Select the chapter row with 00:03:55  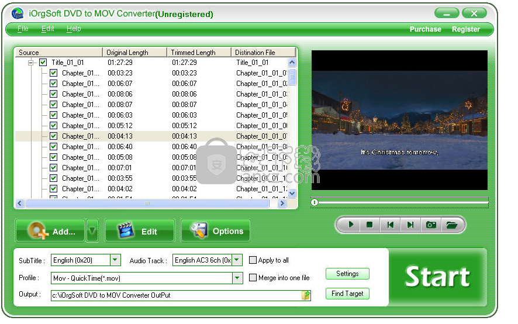coord(151,178)
